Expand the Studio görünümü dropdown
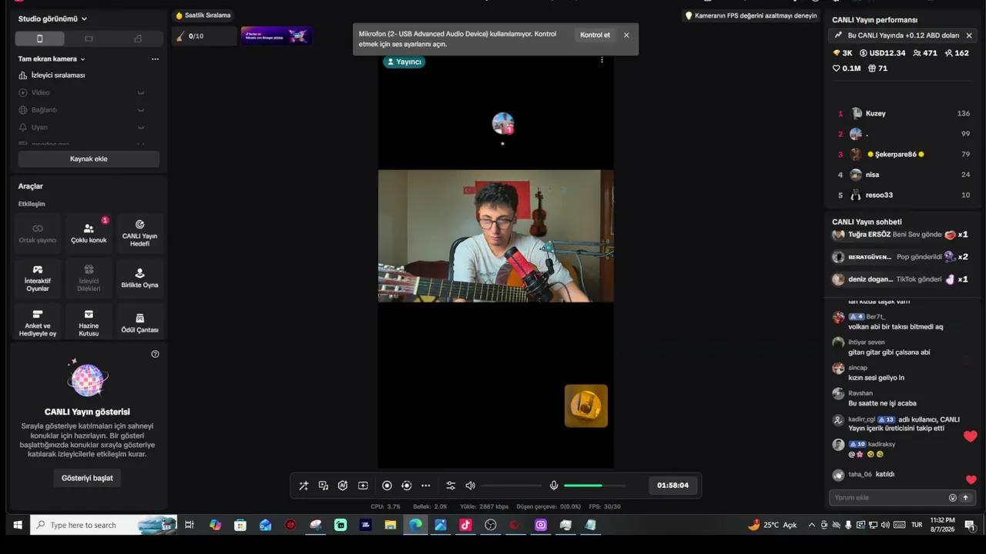 click(53, 18)
